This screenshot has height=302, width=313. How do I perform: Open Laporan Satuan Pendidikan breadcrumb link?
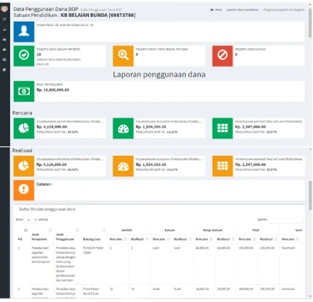(x=242, y=10)
